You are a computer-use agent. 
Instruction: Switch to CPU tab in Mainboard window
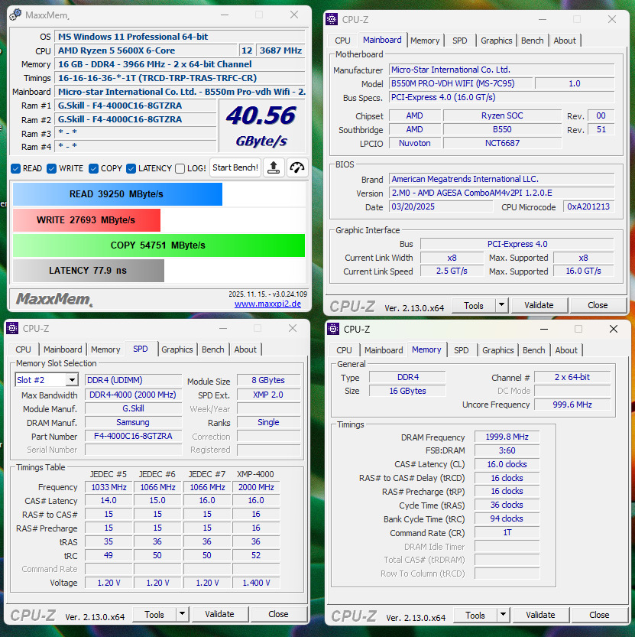click(x=342, y=41)
